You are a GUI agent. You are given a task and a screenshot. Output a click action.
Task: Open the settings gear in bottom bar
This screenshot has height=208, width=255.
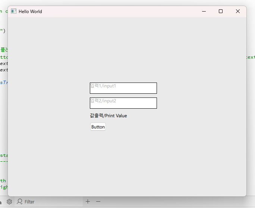[x=9, y=202]
